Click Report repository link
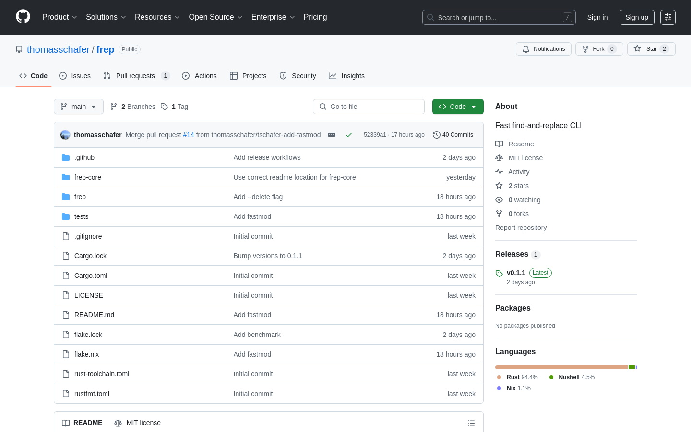Screen dimensions: 691x432 pos(521,228)
